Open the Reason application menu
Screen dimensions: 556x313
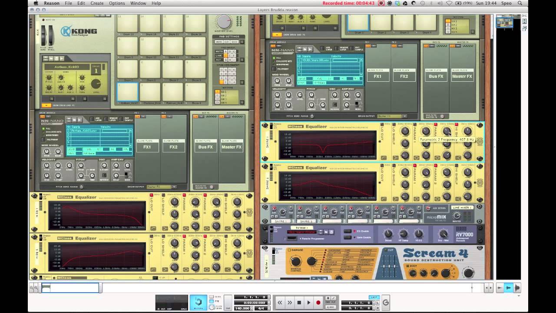[x=52, y=3]
